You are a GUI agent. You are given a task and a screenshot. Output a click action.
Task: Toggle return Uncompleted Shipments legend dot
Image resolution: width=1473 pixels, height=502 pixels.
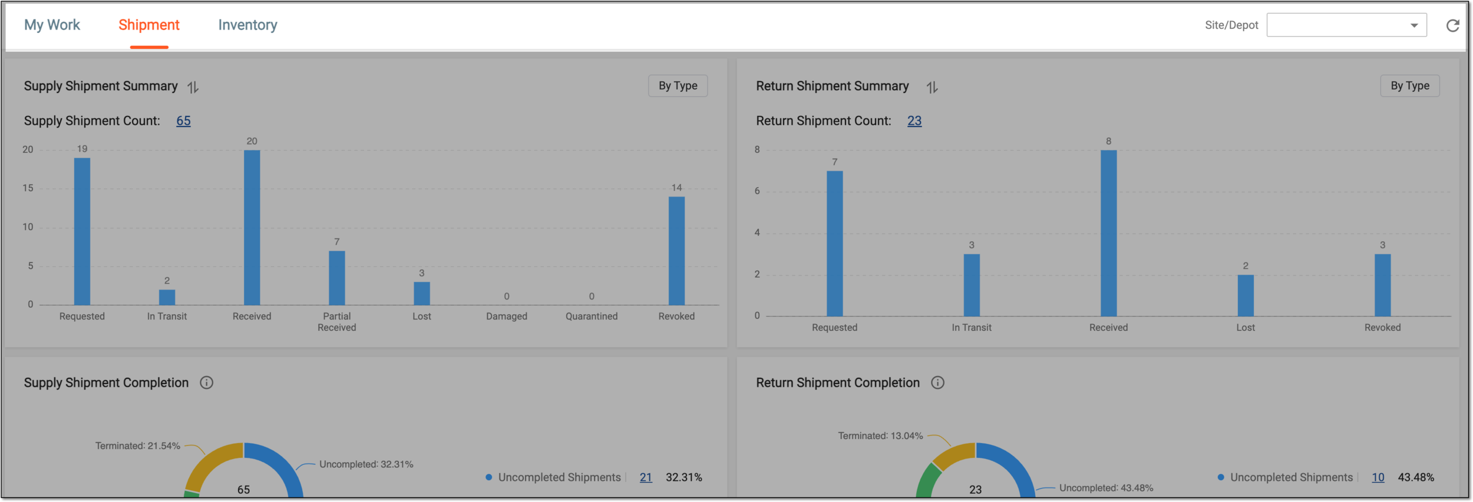[x=1220, y=477]
